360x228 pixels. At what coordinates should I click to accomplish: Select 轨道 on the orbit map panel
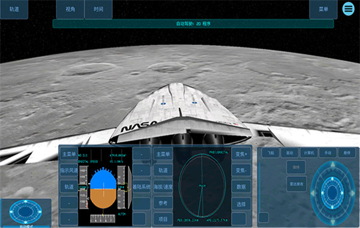click(163, 170)
